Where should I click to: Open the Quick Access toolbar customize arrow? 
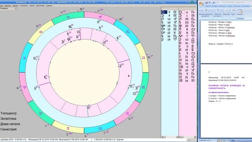pyautogui.click(x=218, y=2)
